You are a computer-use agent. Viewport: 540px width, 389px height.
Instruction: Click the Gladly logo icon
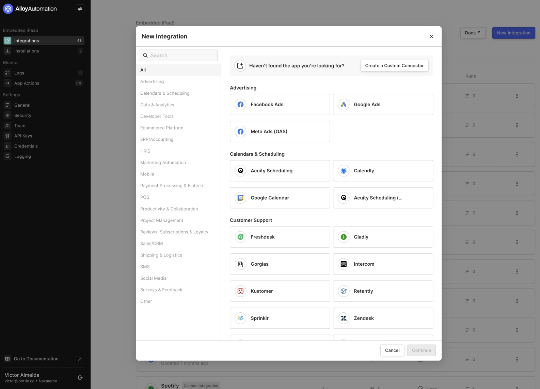[344, 237]
